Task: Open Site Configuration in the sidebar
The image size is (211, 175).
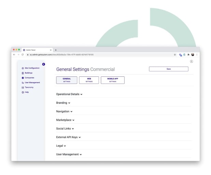Action: [x=32, y=68]
